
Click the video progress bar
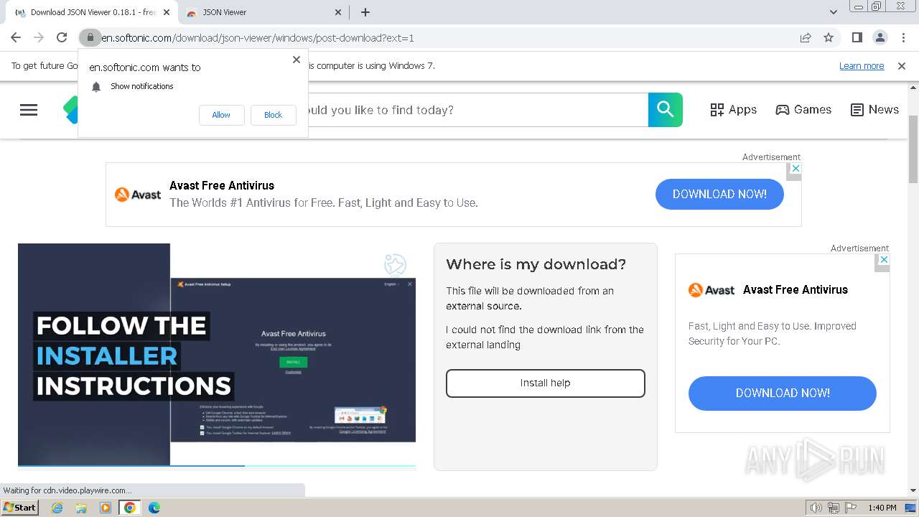[x=217, y=466]
